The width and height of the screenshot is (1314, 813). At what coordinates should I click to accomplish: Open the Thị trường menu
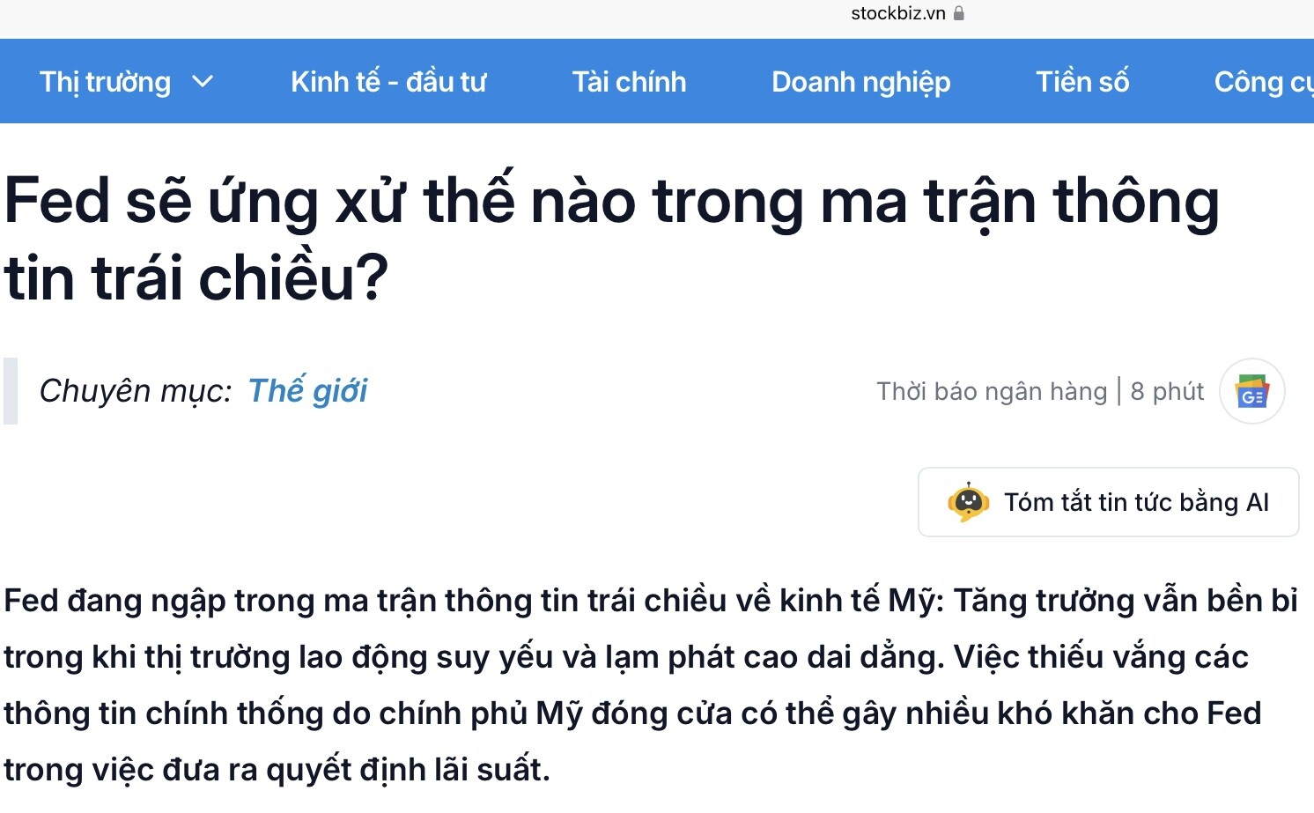click(106, 82)
